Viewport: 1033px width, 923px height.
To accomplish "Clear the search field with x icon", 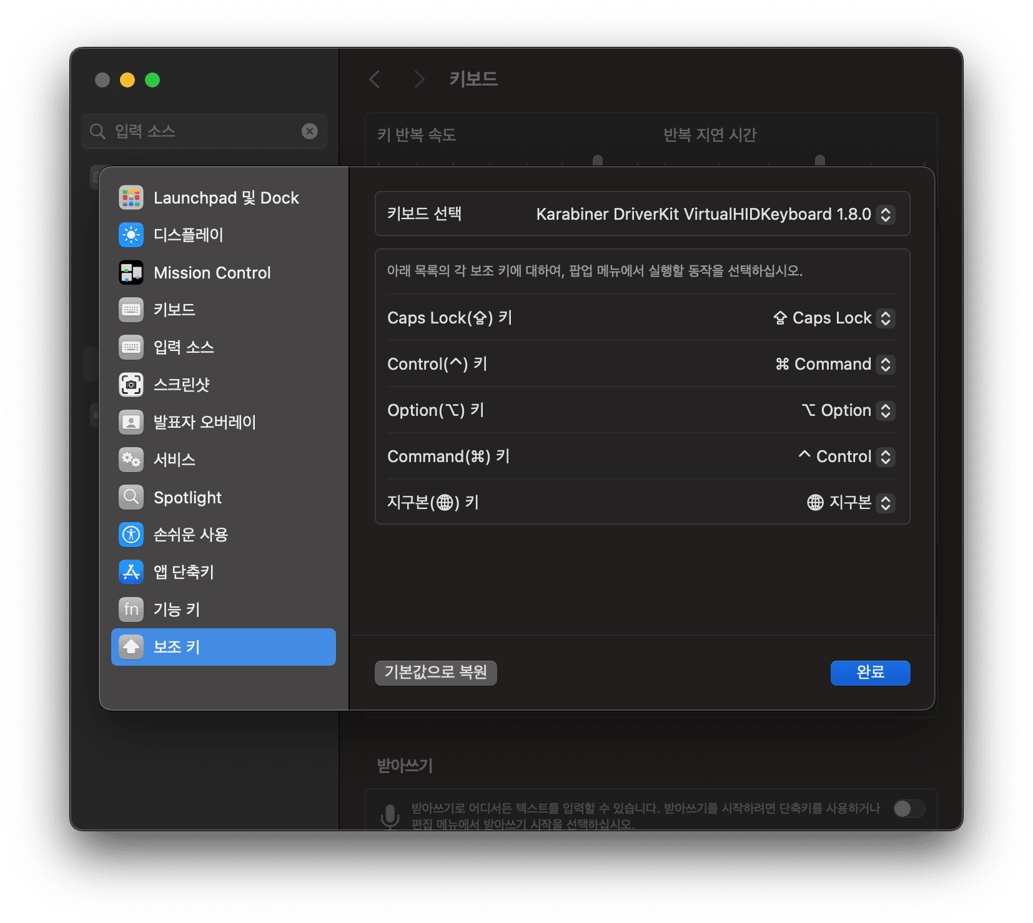I will pyautogui.click(x=310, y=131).
